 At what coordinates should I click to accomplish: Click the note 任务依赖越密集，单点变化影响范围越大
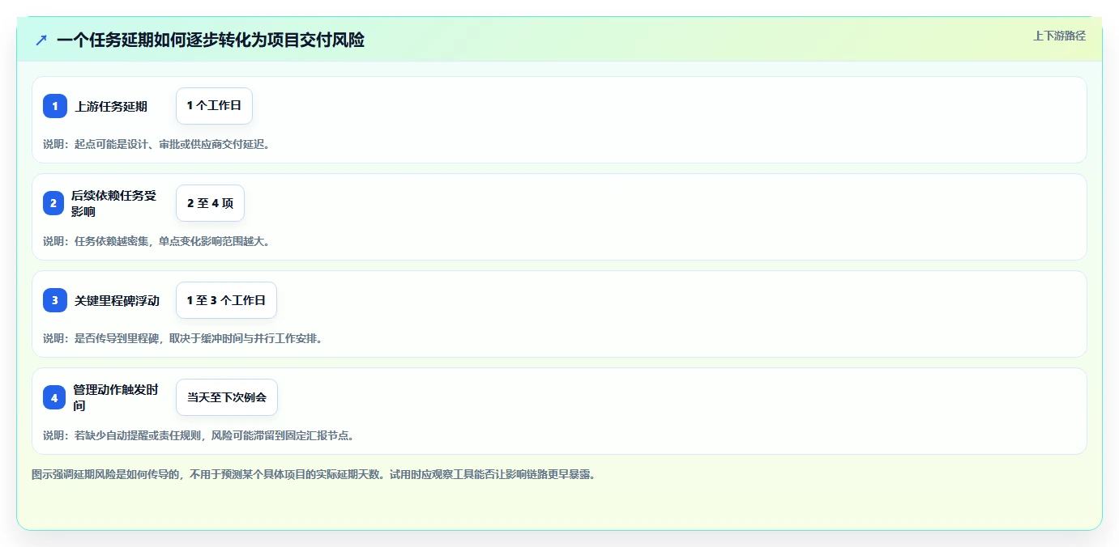156,241
